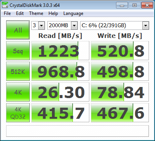Click the Read [MB/s] column header
The image size is (155, 141).
[60, 36]
